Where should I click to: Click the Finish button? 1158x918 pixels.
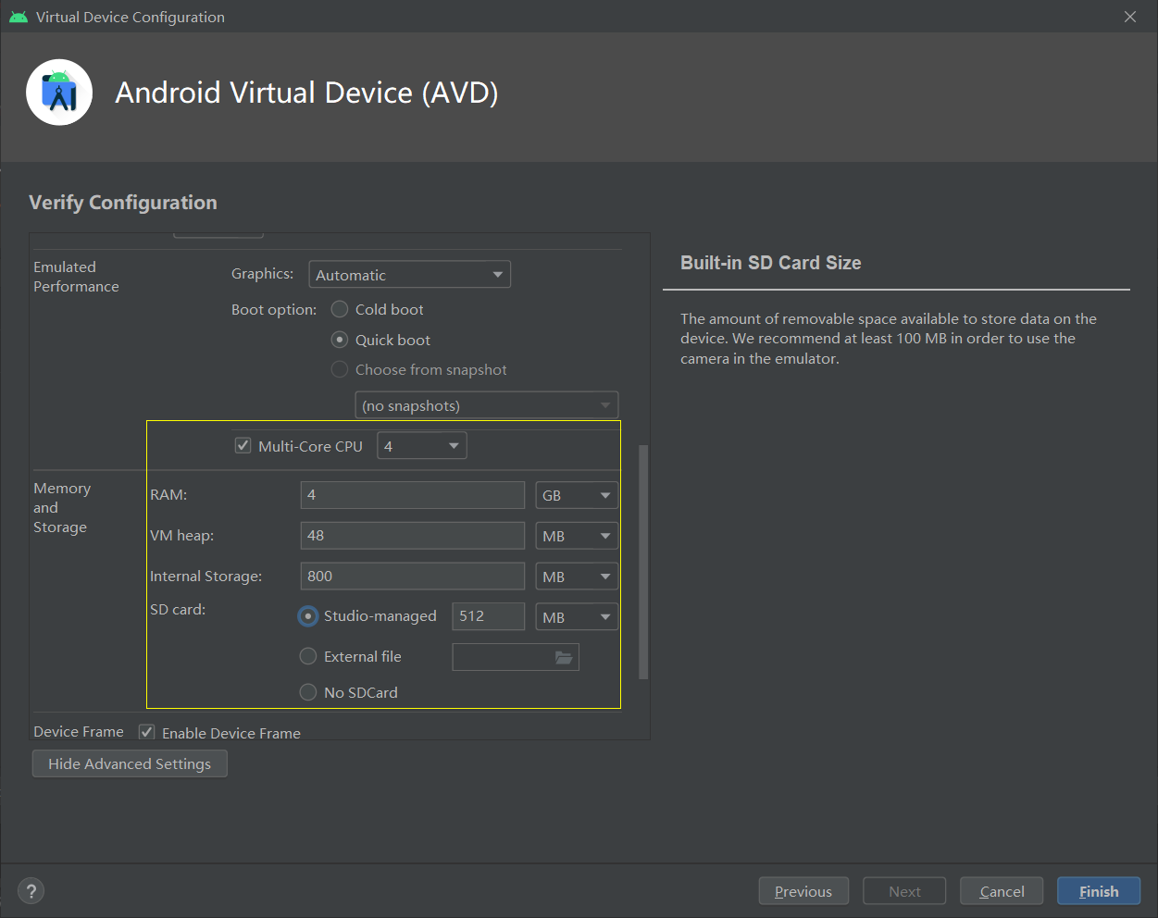point(1099,891)
